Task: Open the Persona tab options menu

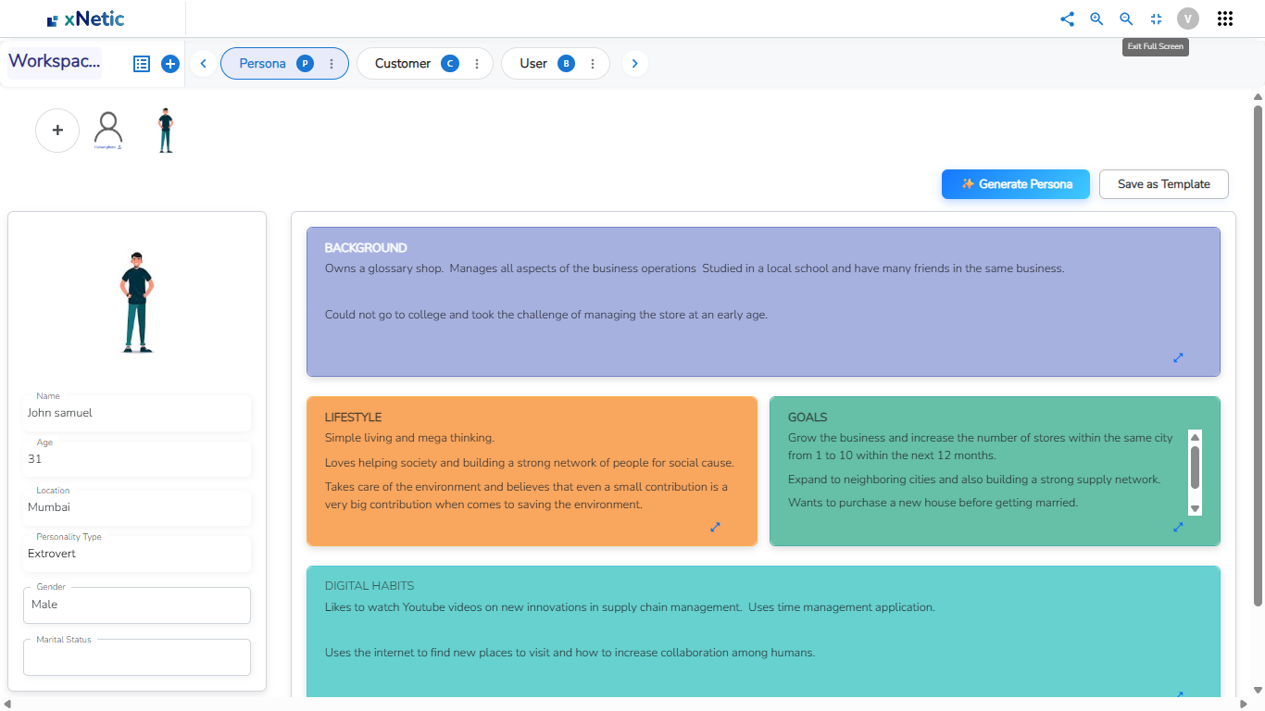Action: (x=332, y=64)
